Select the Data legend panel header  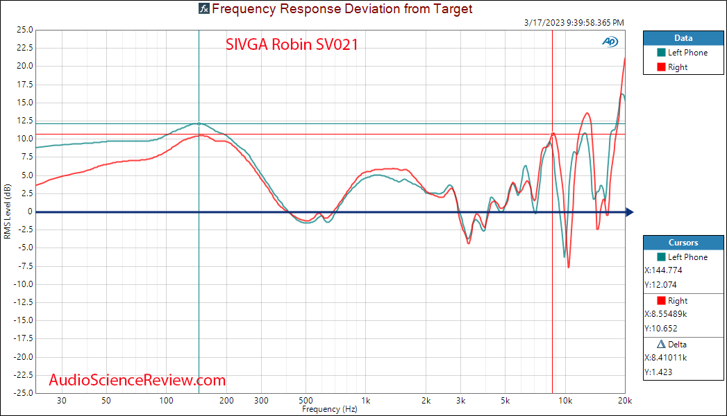(x=683, y=38)
